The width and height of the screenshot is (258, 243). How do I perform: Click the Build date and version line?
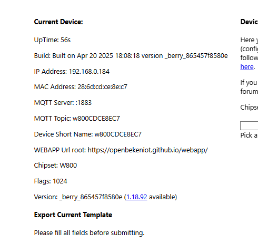pos(131,56)
